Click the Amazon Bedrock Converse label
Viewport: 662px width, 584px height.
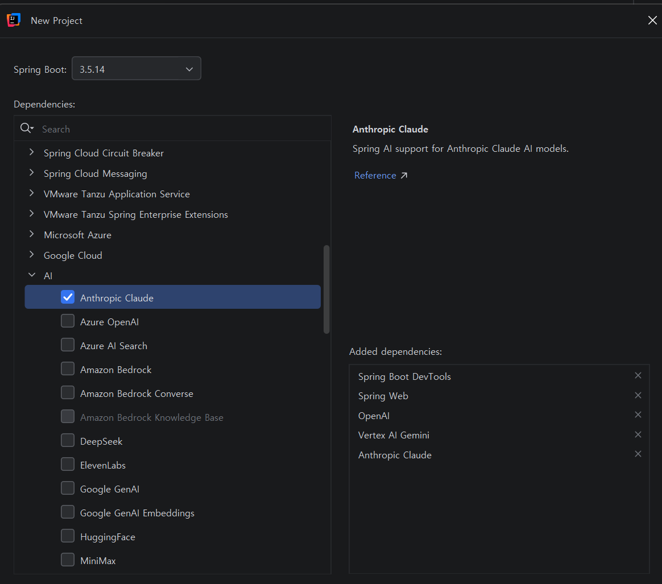[137, 394]
